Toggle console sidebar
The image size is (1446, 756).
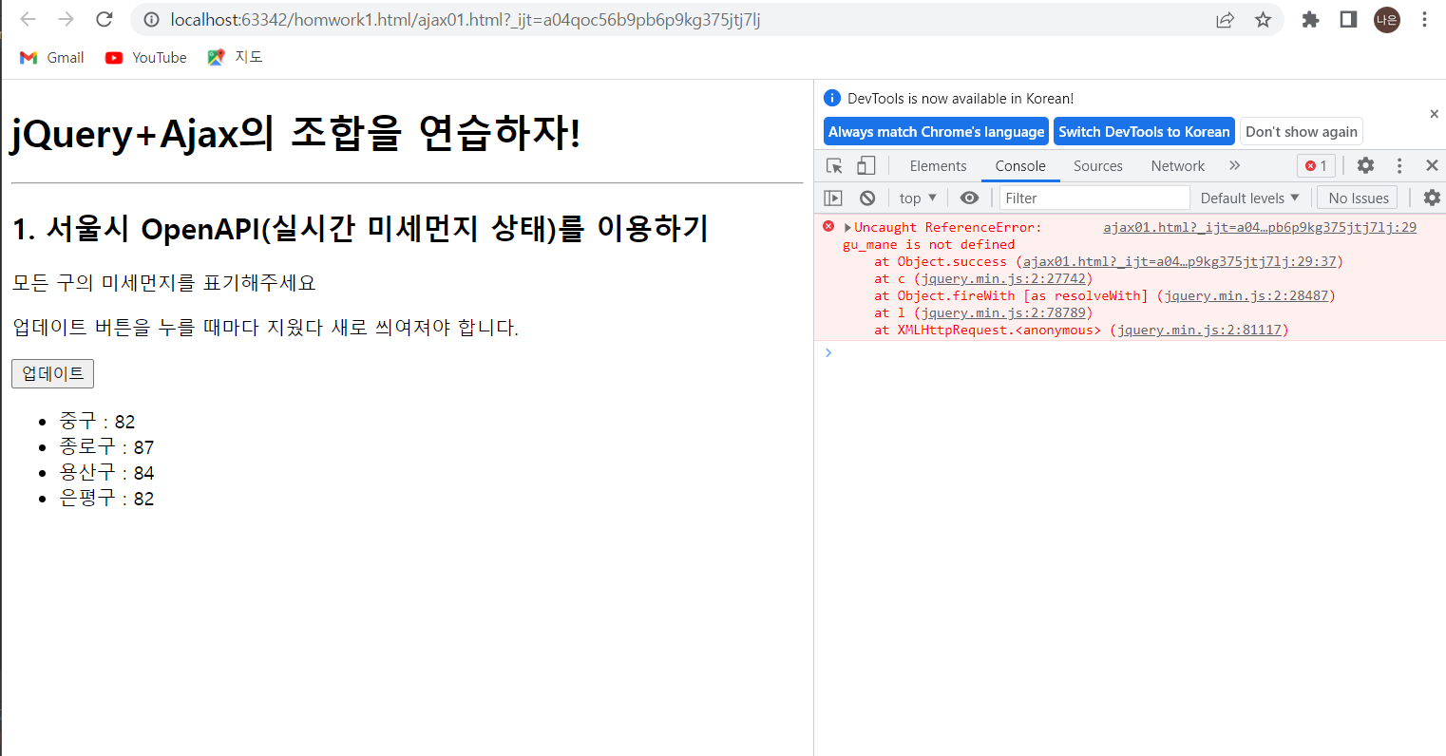(x=833, y=198)
